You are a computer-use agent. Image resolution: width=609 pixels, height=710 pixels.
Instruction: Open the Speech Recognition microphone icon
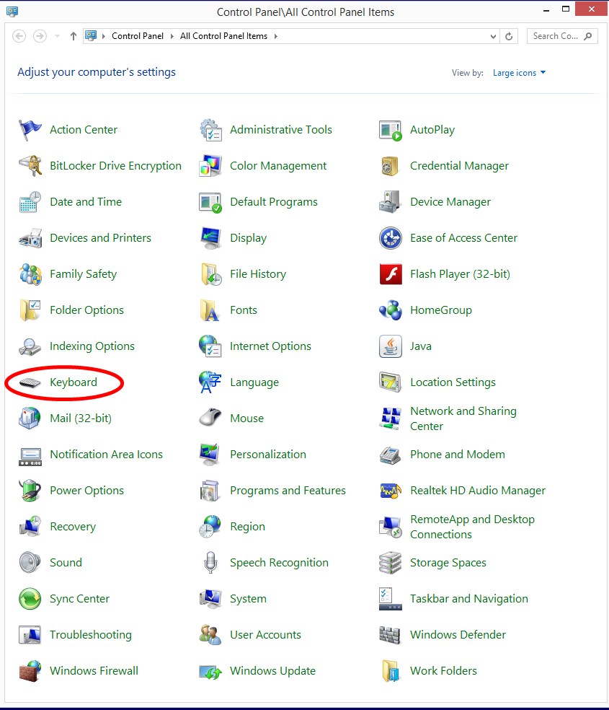pos(210,563)
